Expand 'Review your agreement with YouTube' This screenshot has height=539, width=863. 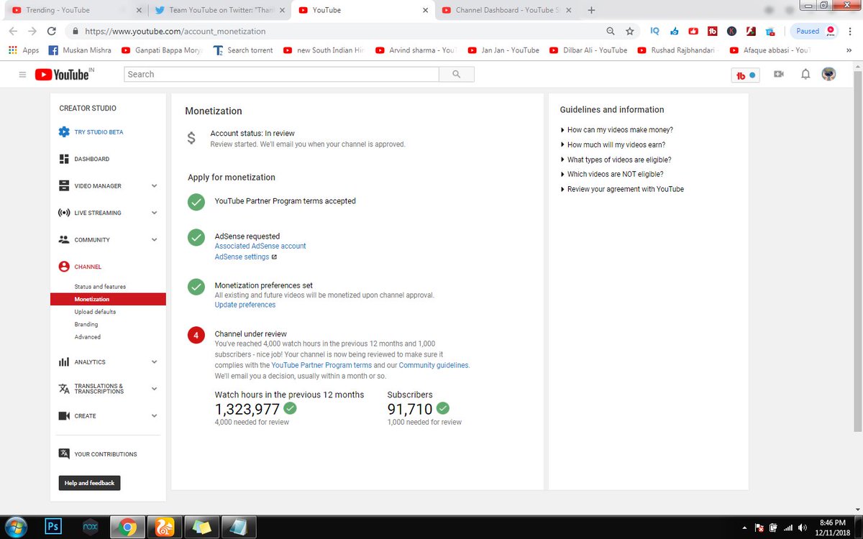pos(622,189)
